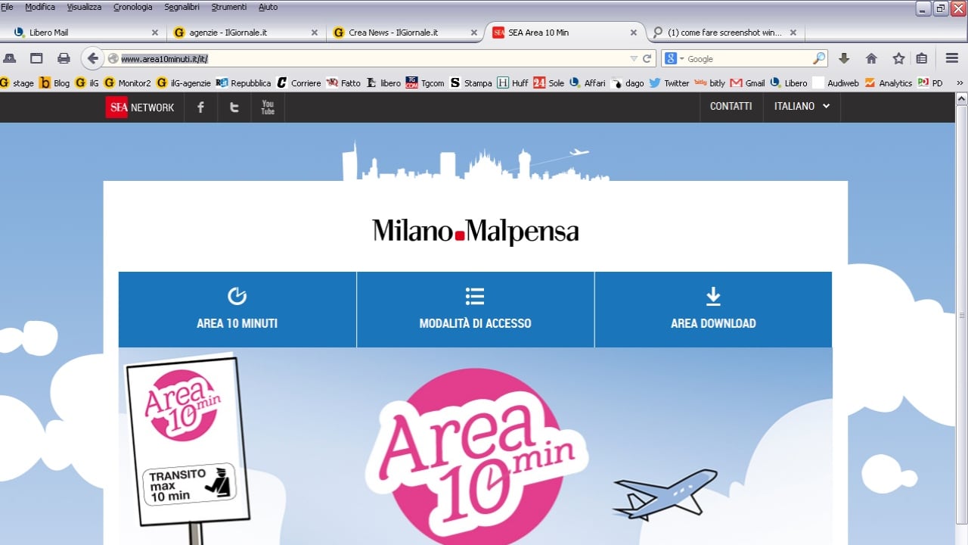Open the Stampa bookmark

point(470,83)
